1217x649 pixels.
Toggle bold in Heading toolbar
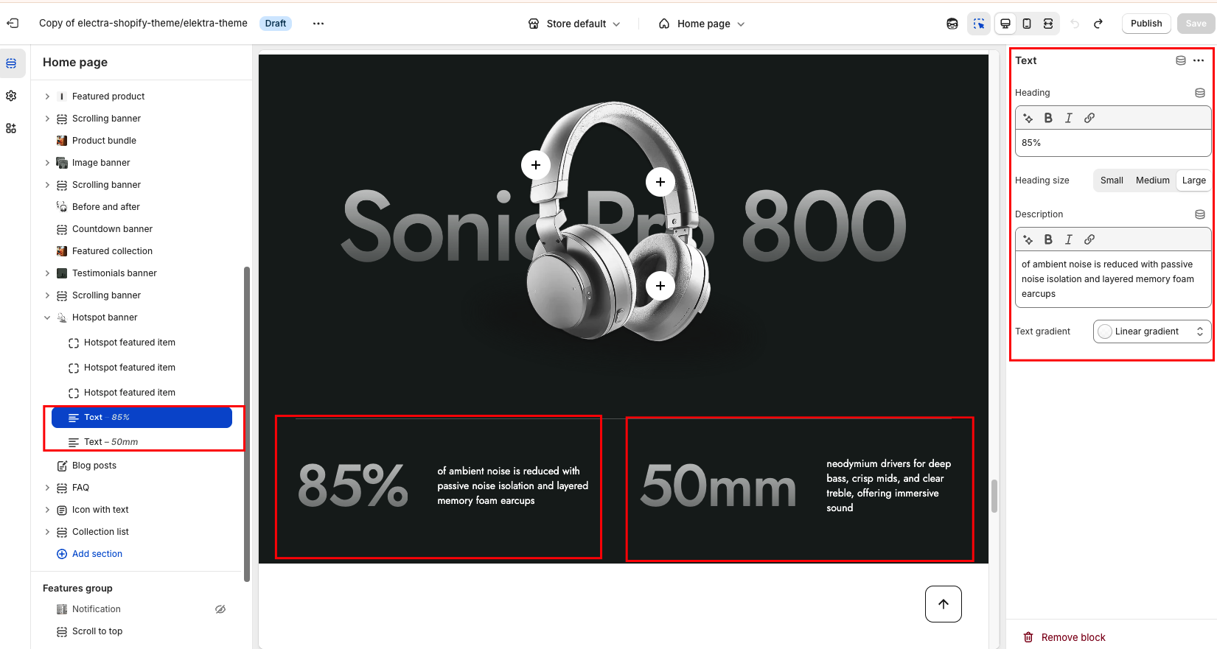1048,118
